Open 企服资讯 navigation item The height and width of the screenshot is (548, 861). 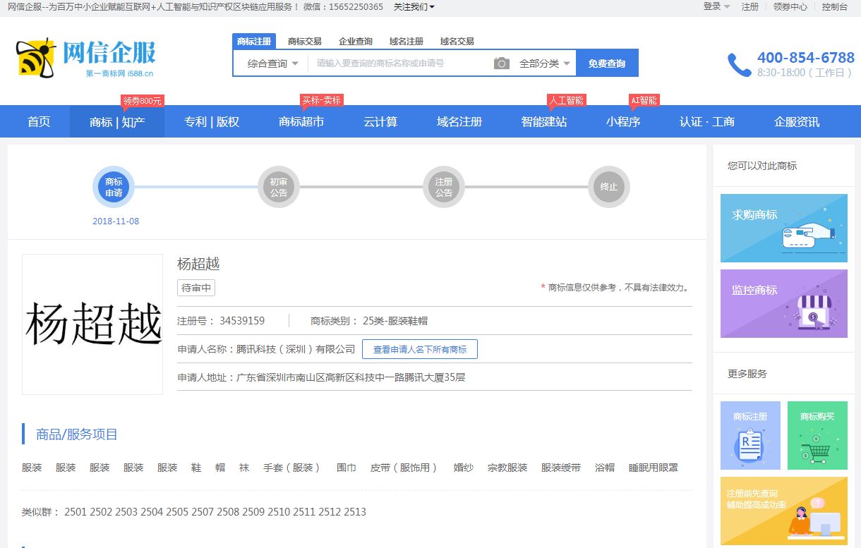point(797,122)
